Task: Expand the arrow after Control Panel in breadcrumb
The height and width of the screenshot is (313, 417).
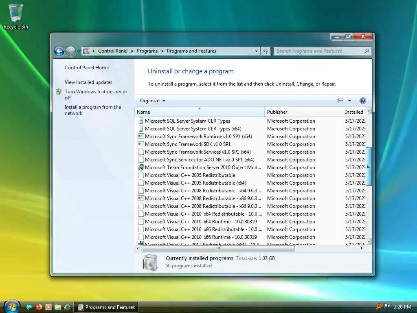Action: coord(132,51)
